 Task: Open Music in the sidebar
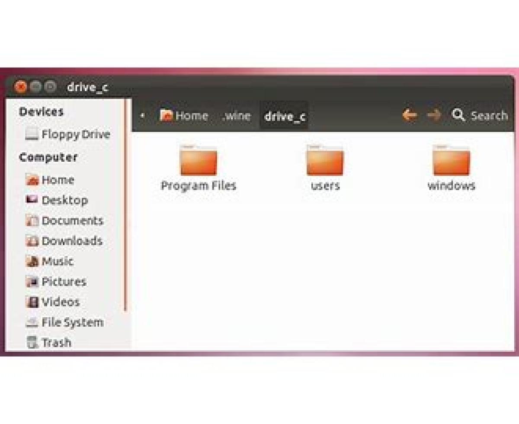tap(49, 261)
